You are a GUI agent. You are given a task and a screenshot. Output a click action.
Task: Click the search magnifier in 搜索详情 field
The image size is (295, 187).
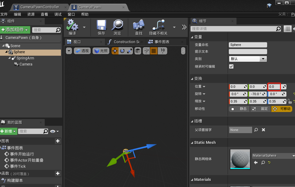click(x=278, y=29)
